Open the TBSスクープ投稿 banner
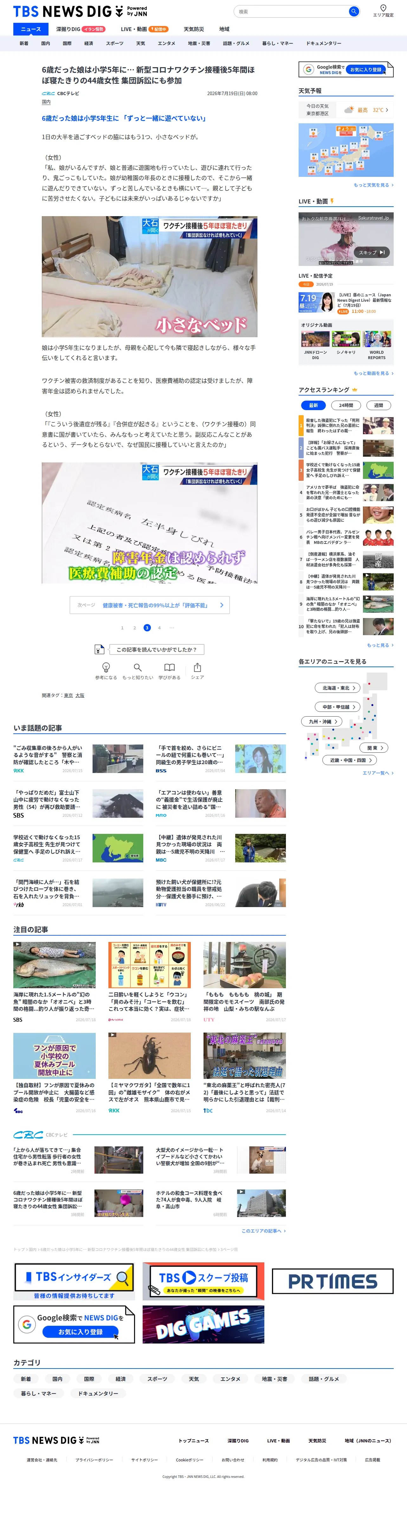The height and width of the screenshot is (1521, 407). tap(203, 1281)
